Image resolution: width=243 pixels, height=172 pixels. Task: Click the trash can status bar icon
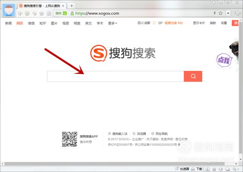pos(214,169)
